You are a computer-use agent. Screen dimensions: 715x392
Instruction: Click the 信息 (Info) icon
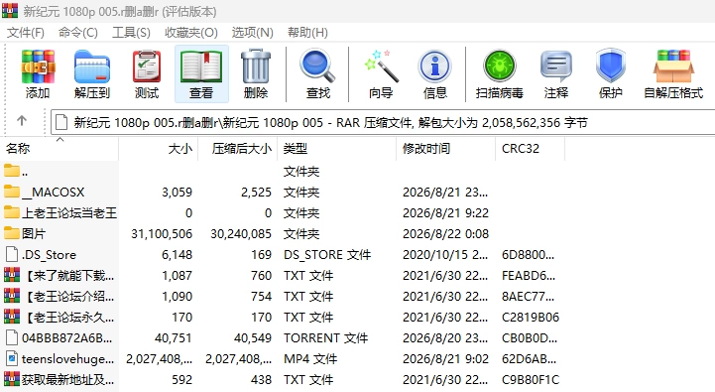point(434,66)
